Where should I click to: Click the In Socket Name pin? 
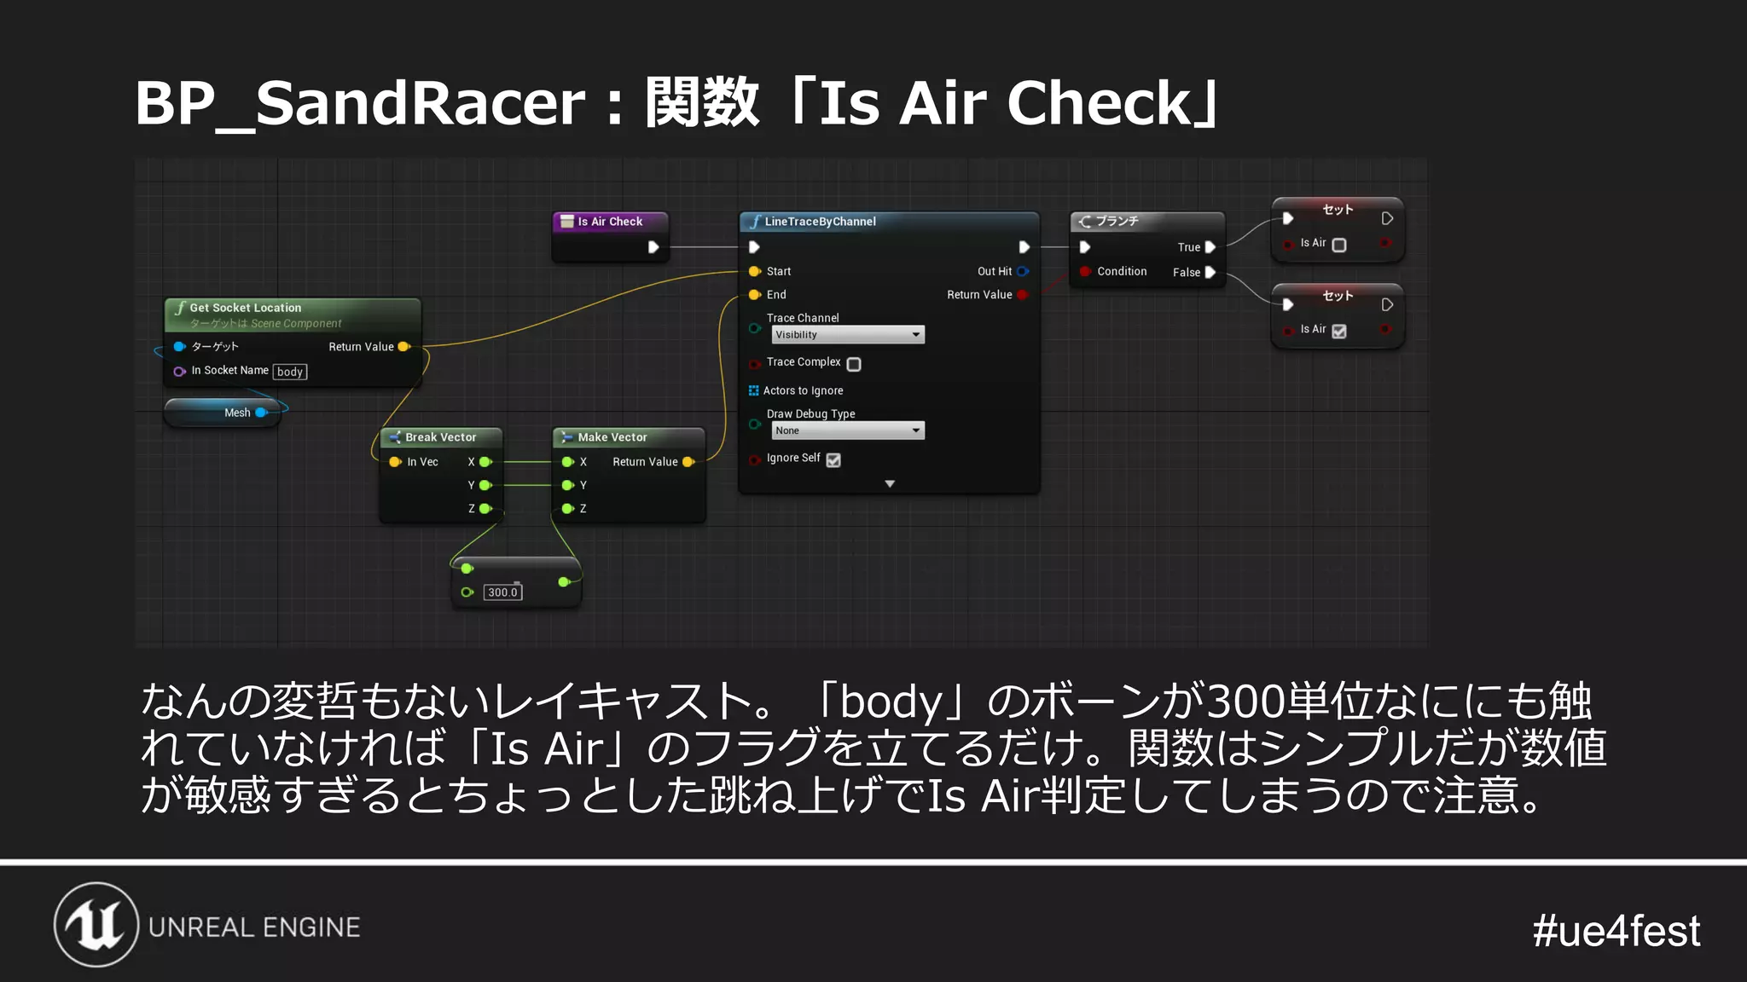click(x=180, y=372)
